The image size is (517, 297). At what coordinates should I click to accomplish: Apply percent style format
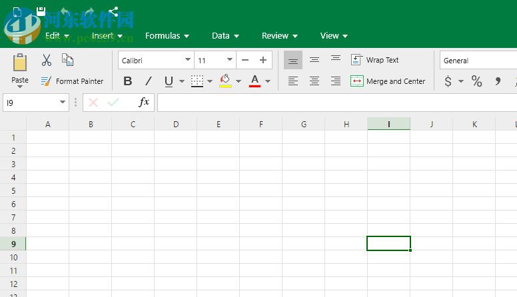tap(477, 81)
